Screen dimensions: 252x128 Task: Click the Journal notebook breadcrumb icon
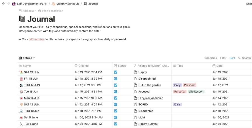click(x=85, y=4)
